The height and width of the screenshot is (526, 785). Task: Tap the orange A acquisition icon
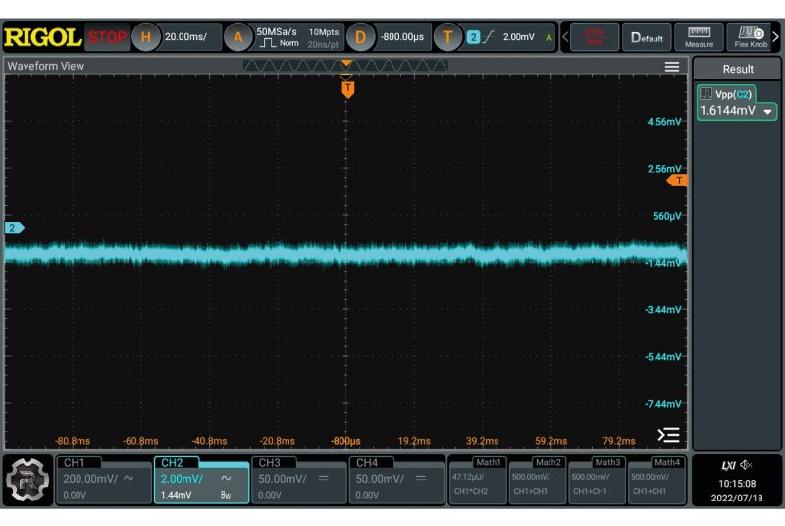(236, 37)
